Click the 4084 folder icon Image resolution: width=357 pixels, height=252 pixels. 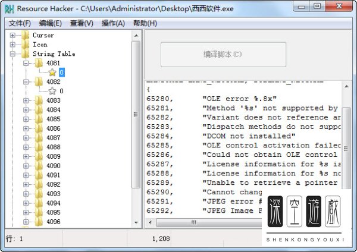(39, 110)
